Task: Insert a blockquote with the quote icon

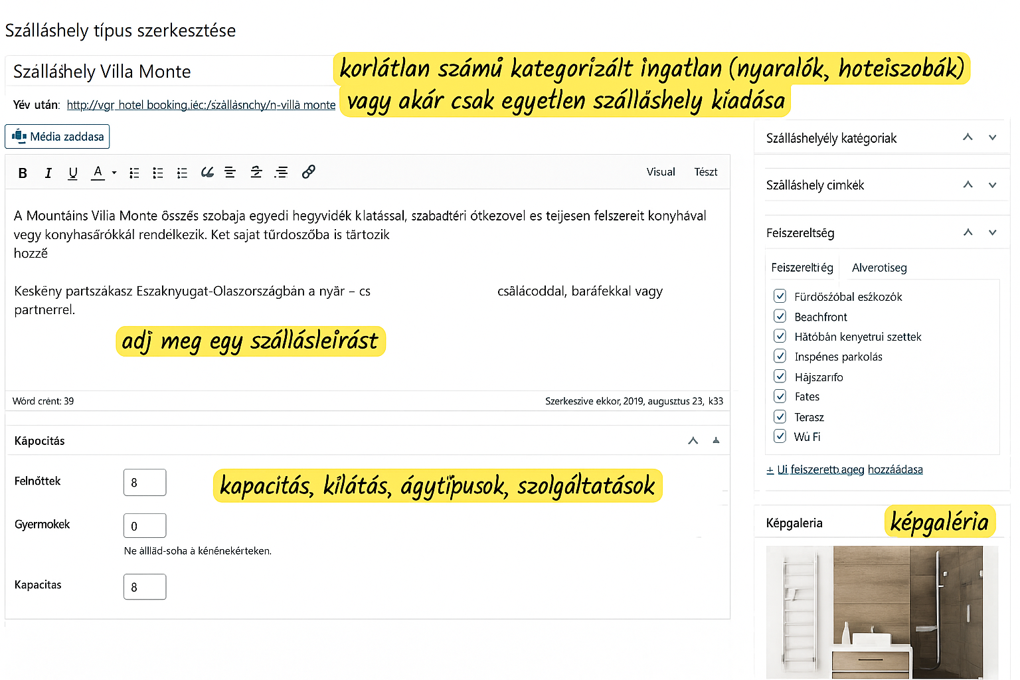Action: [207, 173]
